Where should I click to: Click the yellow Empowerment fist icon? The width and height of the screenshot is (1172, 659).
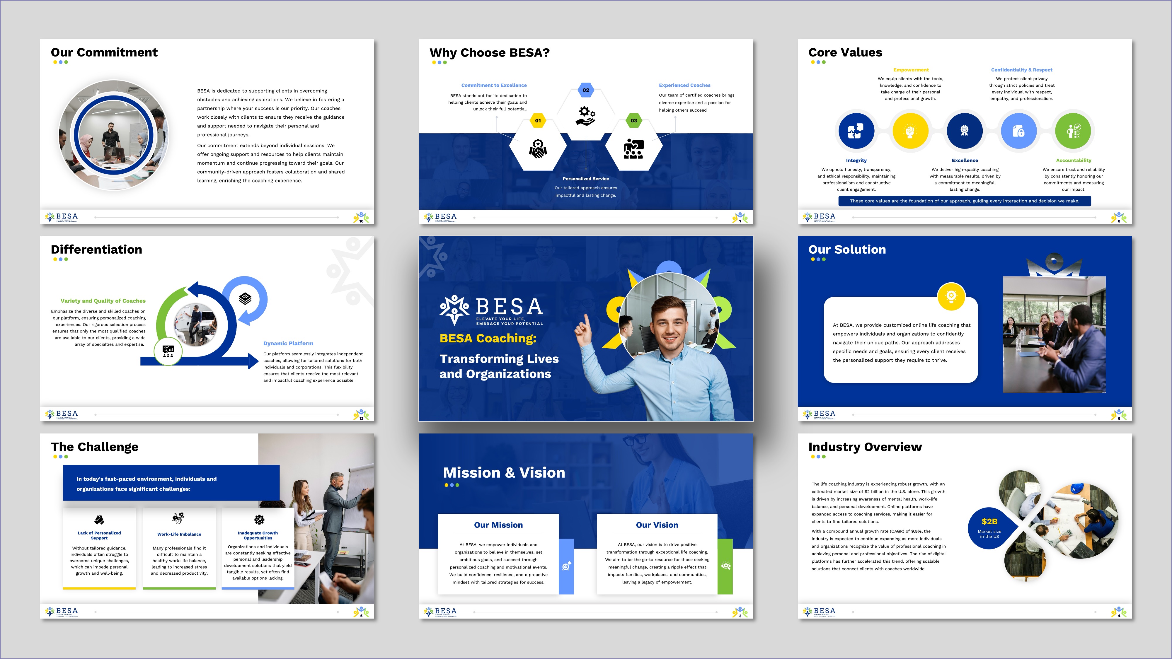910,131
